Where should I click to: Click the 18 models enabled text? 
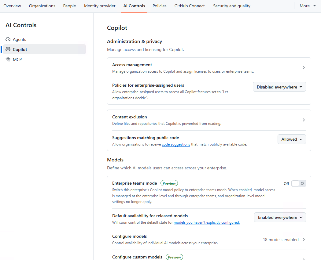(281, 240)
